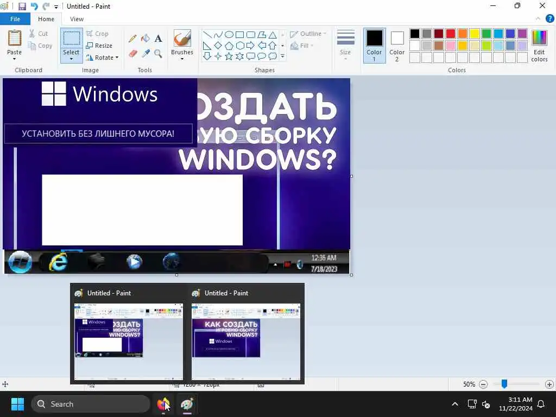The height and width of the screenshot is (417, 556).
Task: Open Customize Quick Access Toolbar arrow
Action: pos(56,7)
